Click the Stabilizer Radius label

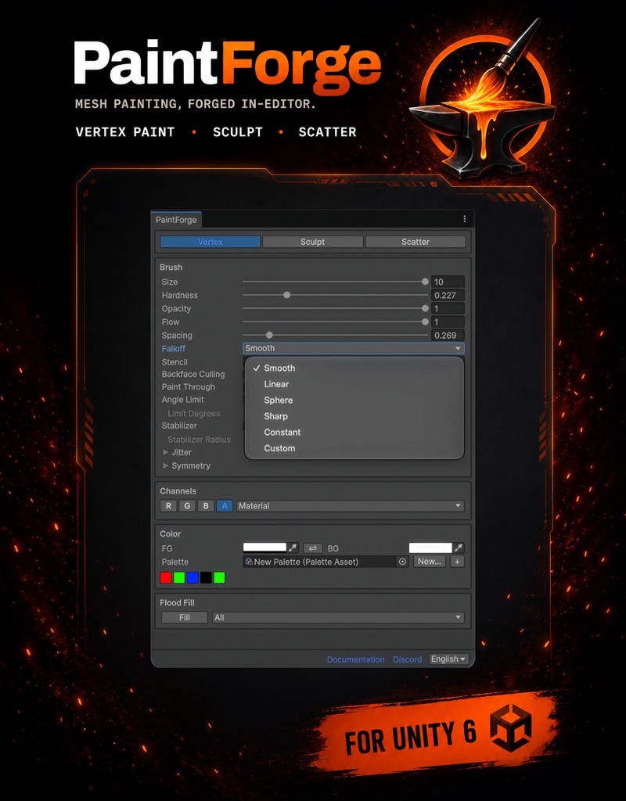click(x=199, y=440)
